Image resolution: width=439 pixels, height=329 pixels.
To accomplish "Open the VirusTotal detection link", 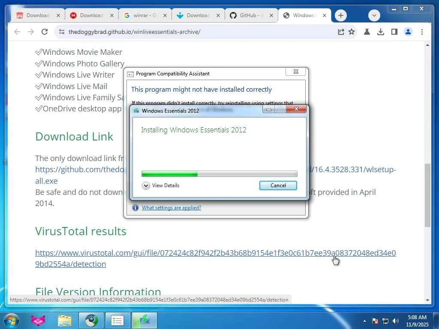I will [215, 258].
